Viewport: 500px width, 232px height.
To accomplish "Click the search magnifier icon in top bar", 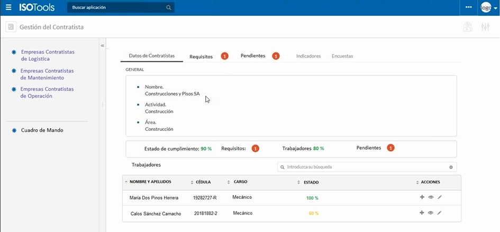I will [x=168, y=8].
